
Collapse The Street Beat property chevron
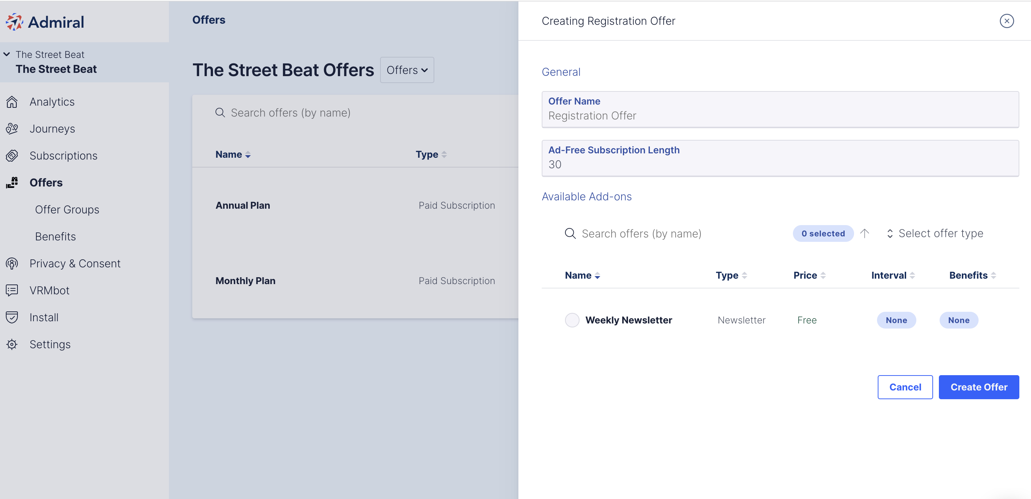[7, 54]
